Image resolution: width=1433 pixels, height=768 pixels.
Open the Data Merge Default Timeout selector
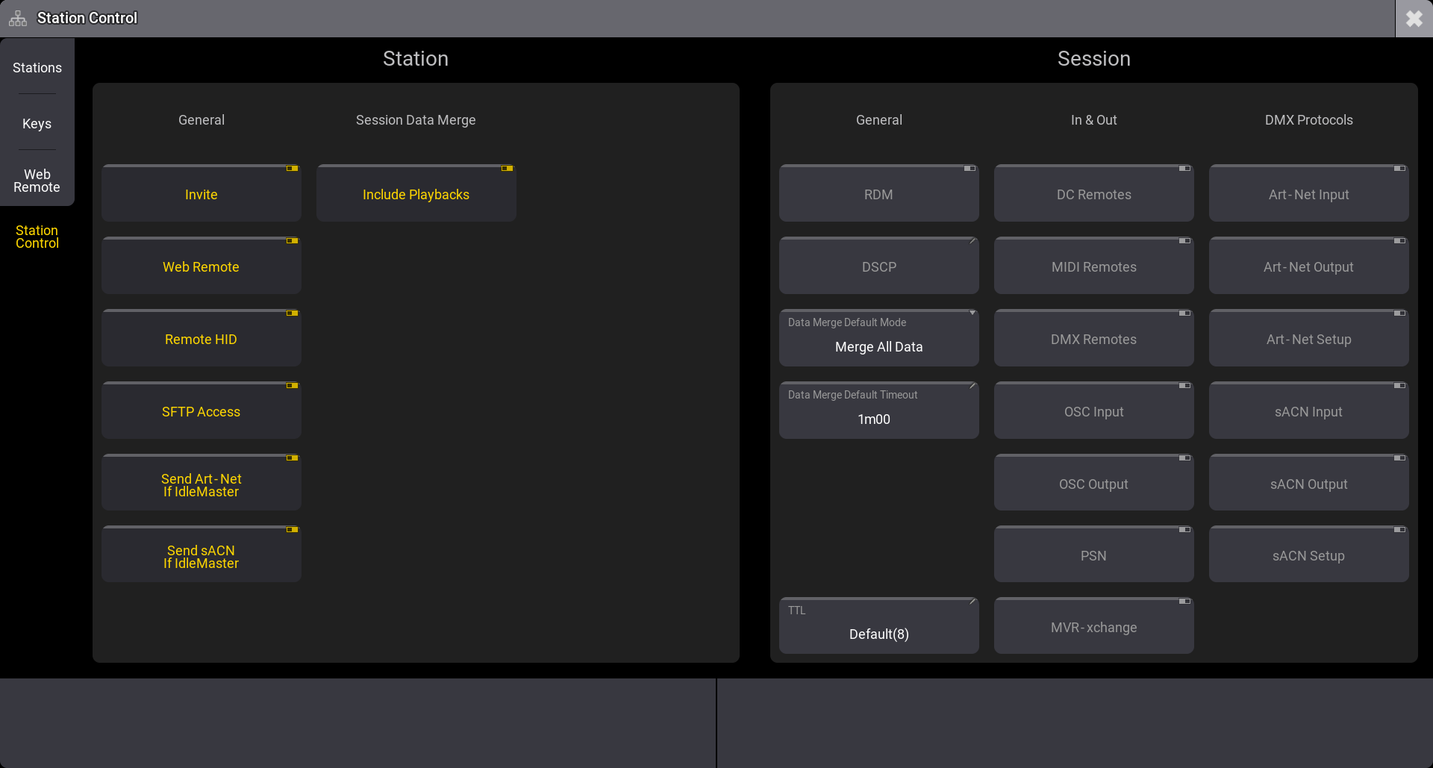tap(878, 410)
